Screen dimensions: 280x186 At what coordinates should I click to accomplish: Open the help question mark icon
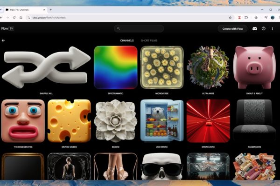(x=263, y=28)
